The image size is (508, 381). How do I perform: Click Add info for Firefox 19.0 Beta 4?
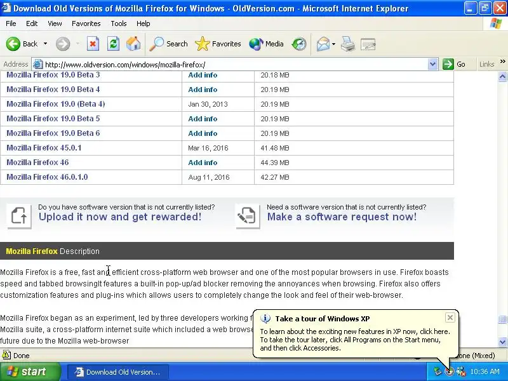[203, 90]
